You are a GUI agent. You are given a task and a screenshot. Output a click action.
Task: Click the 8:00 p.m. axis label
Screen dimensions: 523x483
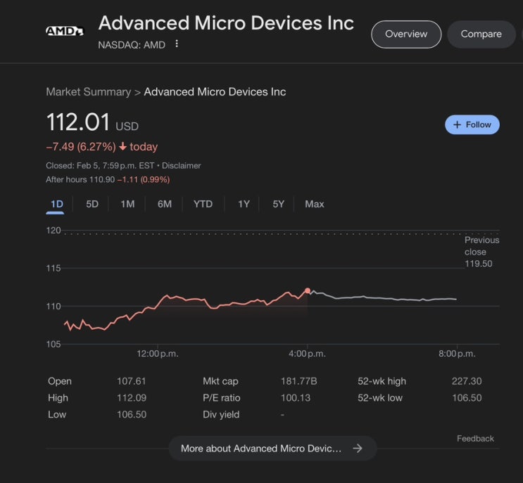click(x=457, y=354)
